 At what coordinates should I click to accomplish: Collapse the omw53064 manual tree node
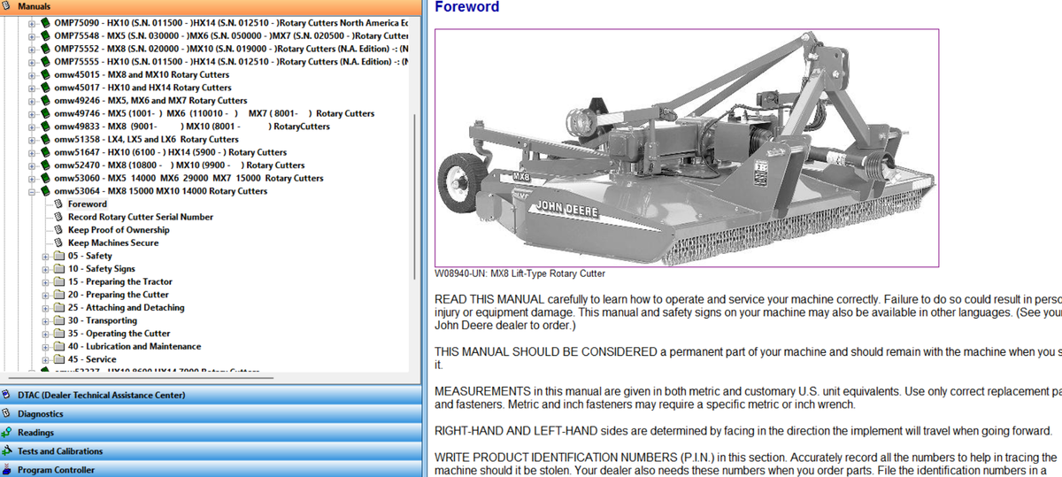pyautogui.click(x=33, y=191)
